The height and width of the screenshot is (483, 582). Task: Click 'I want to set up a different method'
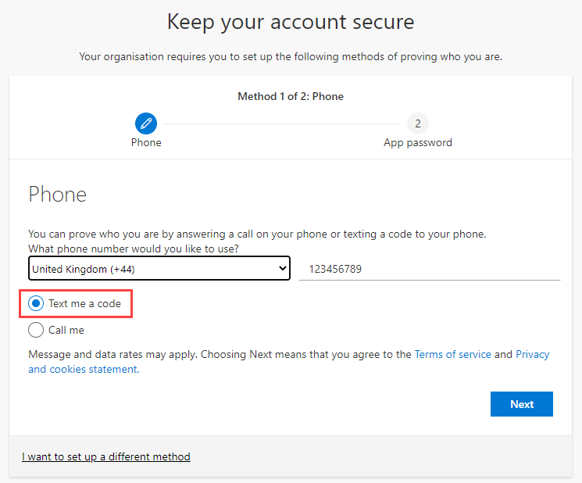(x=106, y=456)
